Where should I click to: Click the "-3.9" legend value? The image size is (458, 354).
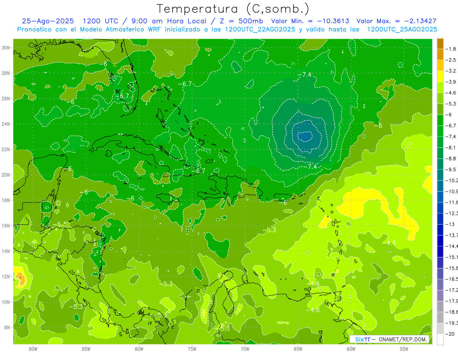click(451, 82)
